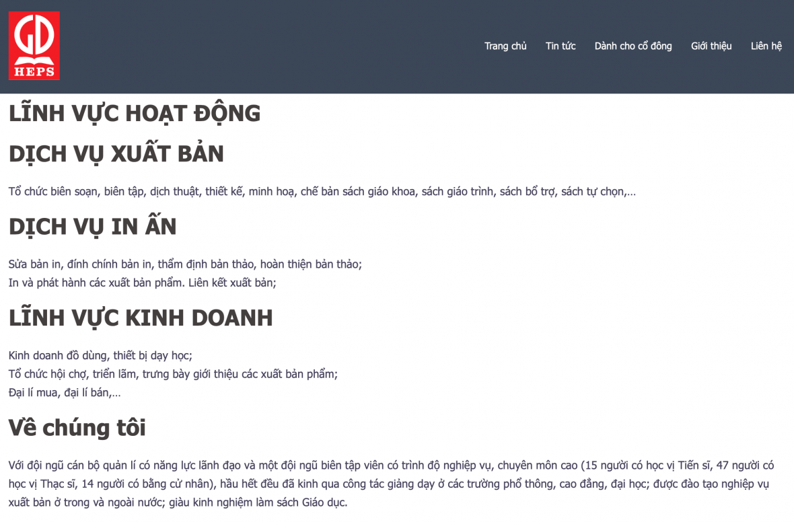Click the paragraph starting Tổ chức biên soạn
This screenshot has width=794, height=522.
(322, 192)
